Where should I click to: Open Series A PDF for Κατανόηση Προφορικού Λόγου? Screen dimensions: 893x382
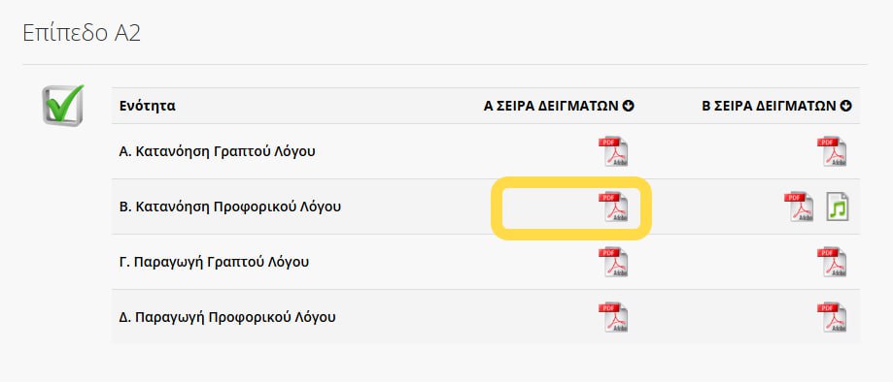coord(613,207)
